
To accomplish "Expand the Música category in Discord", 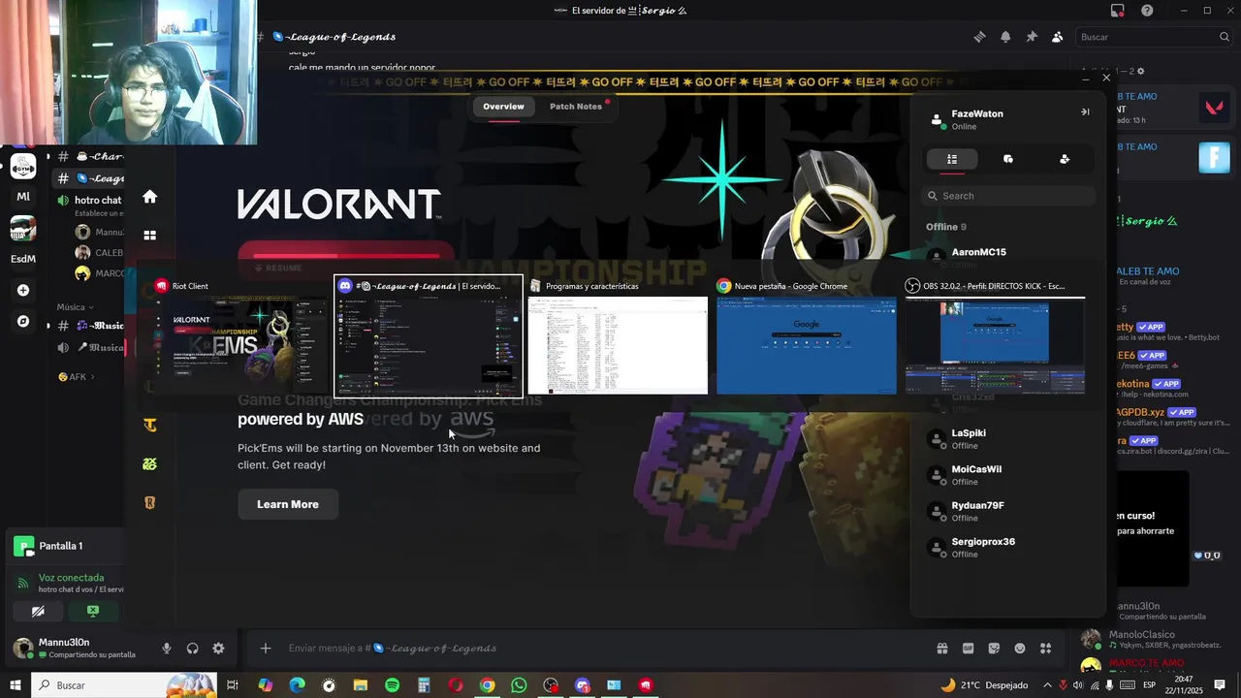I will coord(76,306).
